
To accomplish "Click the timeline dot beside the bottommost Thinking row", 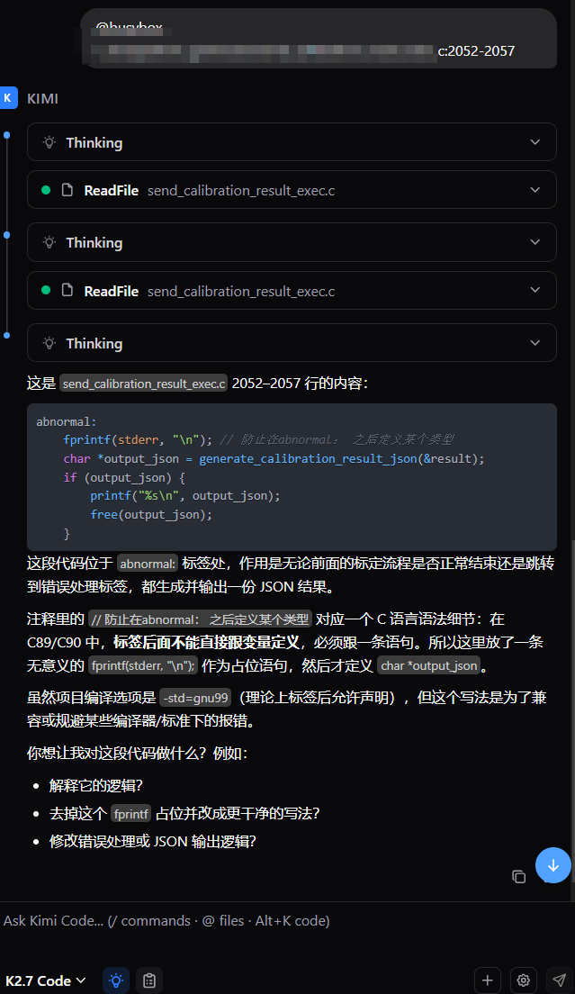I will [6, 335].
